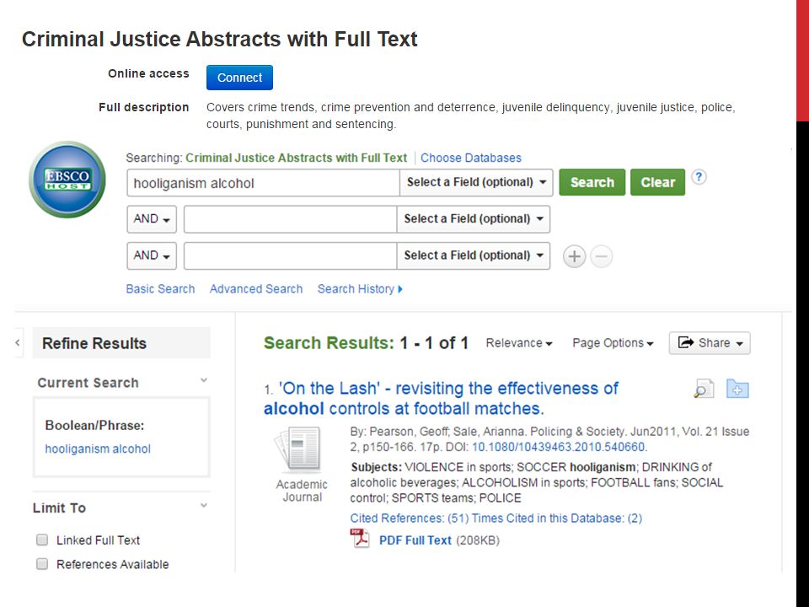This screenshot has width=809, height=607.
Task: Open the first AND operator dropdown
Action: pyautogui.click(x=152, y=219)
